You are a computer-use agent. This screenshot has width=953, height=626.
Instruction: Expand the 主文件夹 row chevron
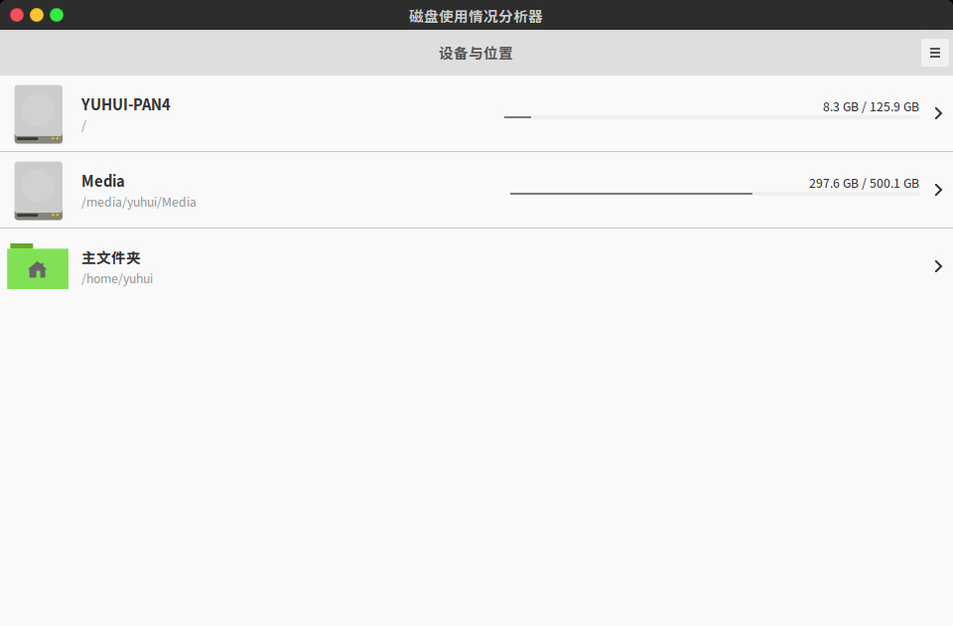point(938,266)
